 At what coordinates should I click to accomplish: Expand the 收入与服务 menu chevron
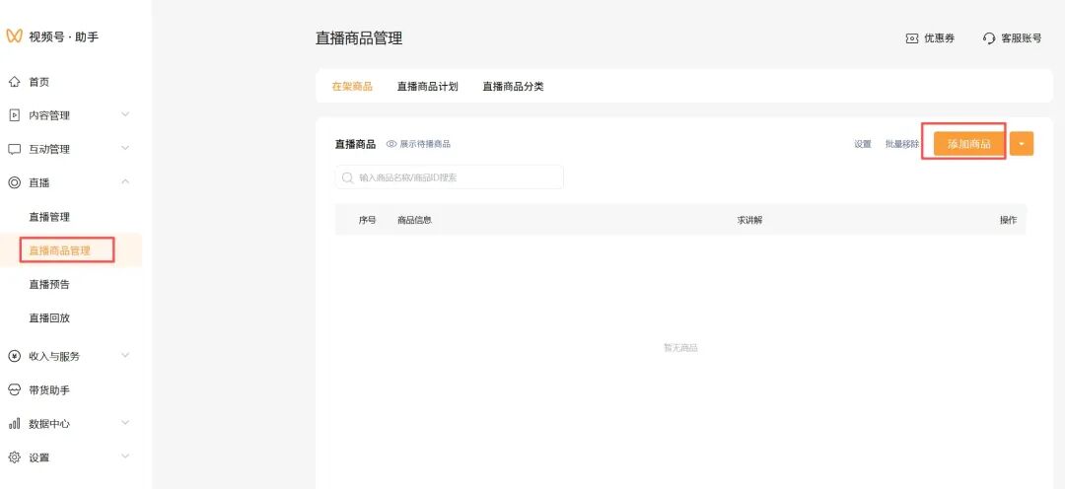click(x=125, y=355)
